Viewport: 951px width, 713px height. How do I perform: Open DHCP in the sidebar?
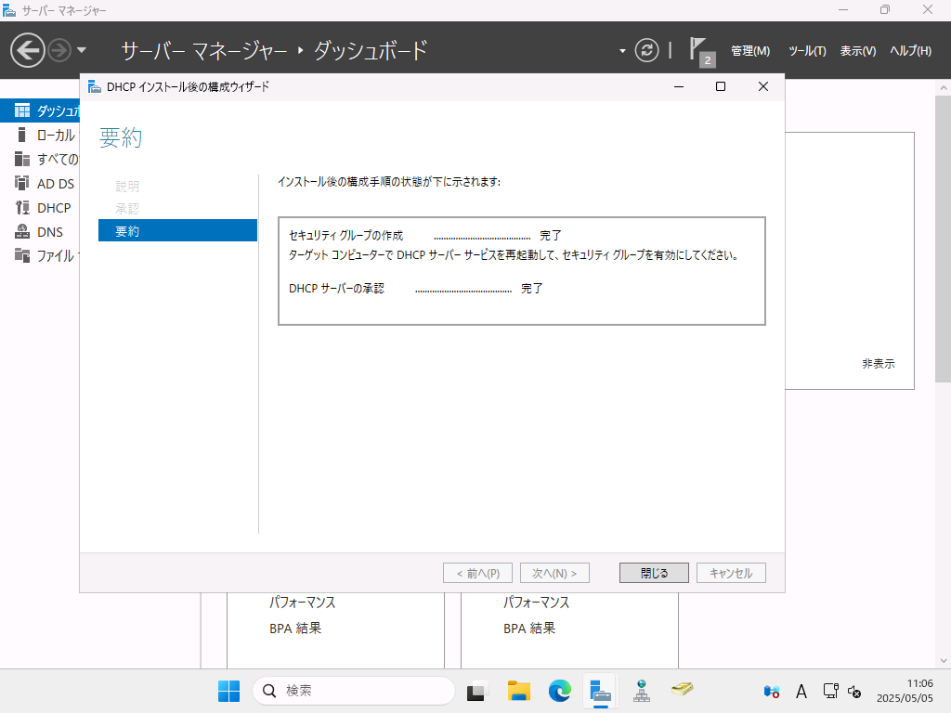point(54,208)
